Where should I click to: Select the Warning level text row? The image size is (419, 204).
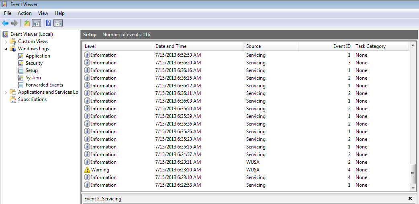[x=100, y=170]
